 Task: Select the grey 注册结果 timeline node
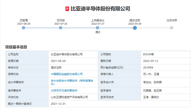point(172,28)
